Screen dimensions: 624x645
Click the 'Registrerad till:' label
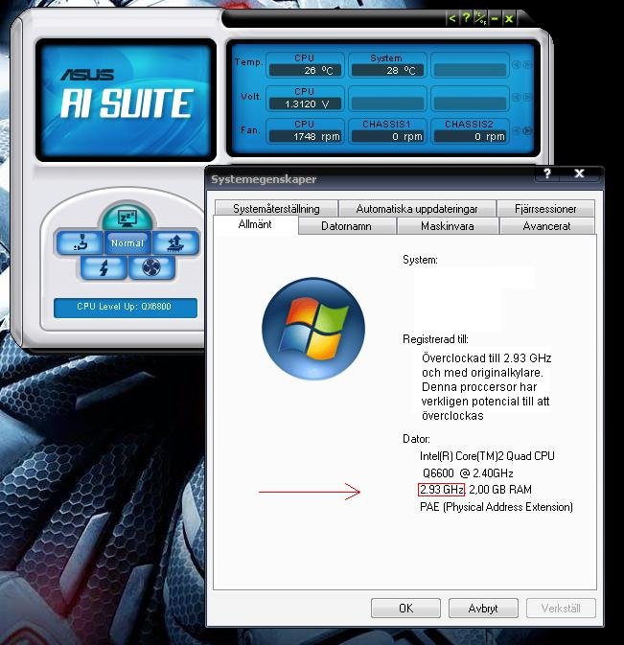(x=435, y=339)
